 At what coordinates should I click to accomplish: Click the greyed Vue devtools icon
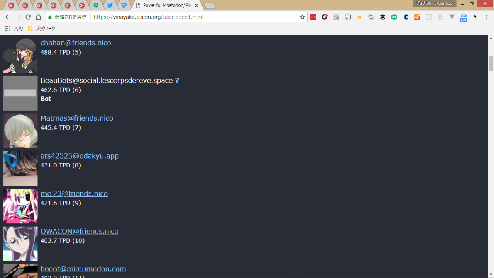click(452, 17)
